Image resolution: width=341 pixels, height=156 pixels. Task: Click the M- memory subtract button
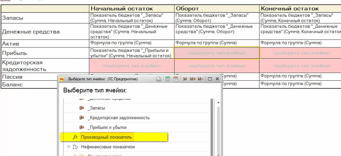[200, 79]
